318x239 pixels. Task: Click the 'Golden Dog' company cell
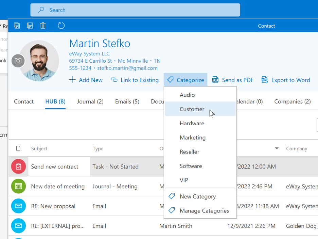(301, 226)
